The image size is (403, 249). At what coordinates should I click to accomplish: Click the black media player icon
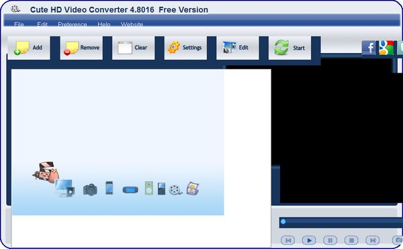[161, 189]
